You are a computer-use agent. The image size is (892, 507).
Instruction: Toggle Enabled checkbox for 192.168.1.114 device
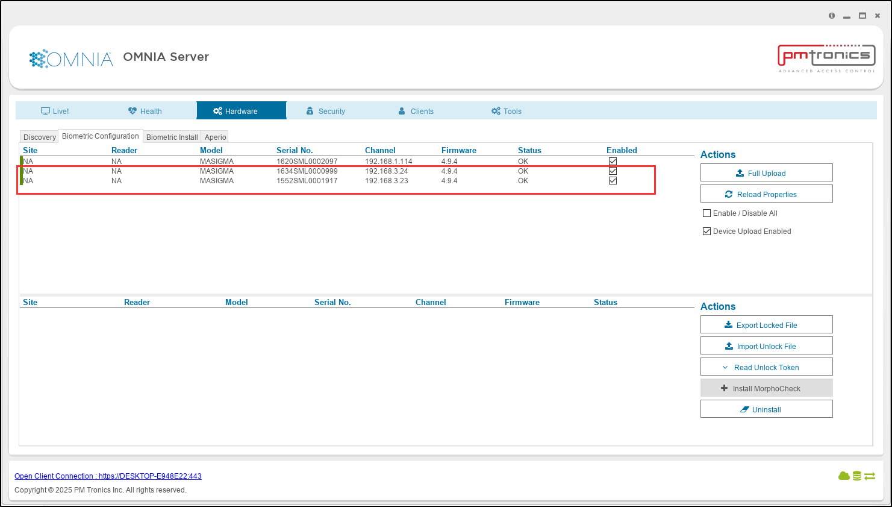click(x=613, y=162)
